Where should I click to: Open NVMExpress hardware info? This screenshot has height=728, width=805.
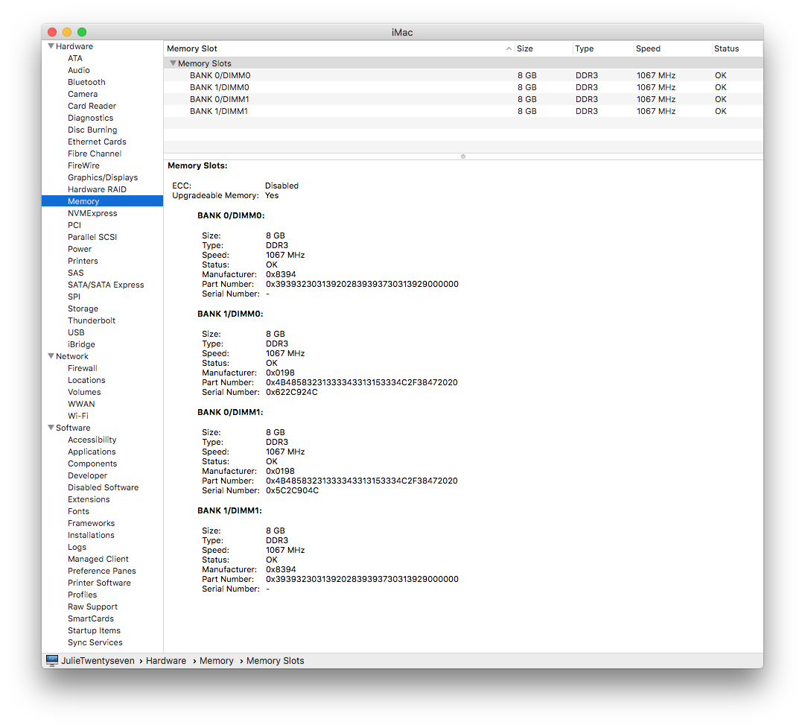coord(92,212)
